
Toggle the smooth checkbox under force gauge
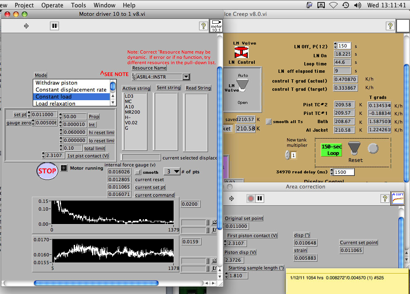pos(138,172)
